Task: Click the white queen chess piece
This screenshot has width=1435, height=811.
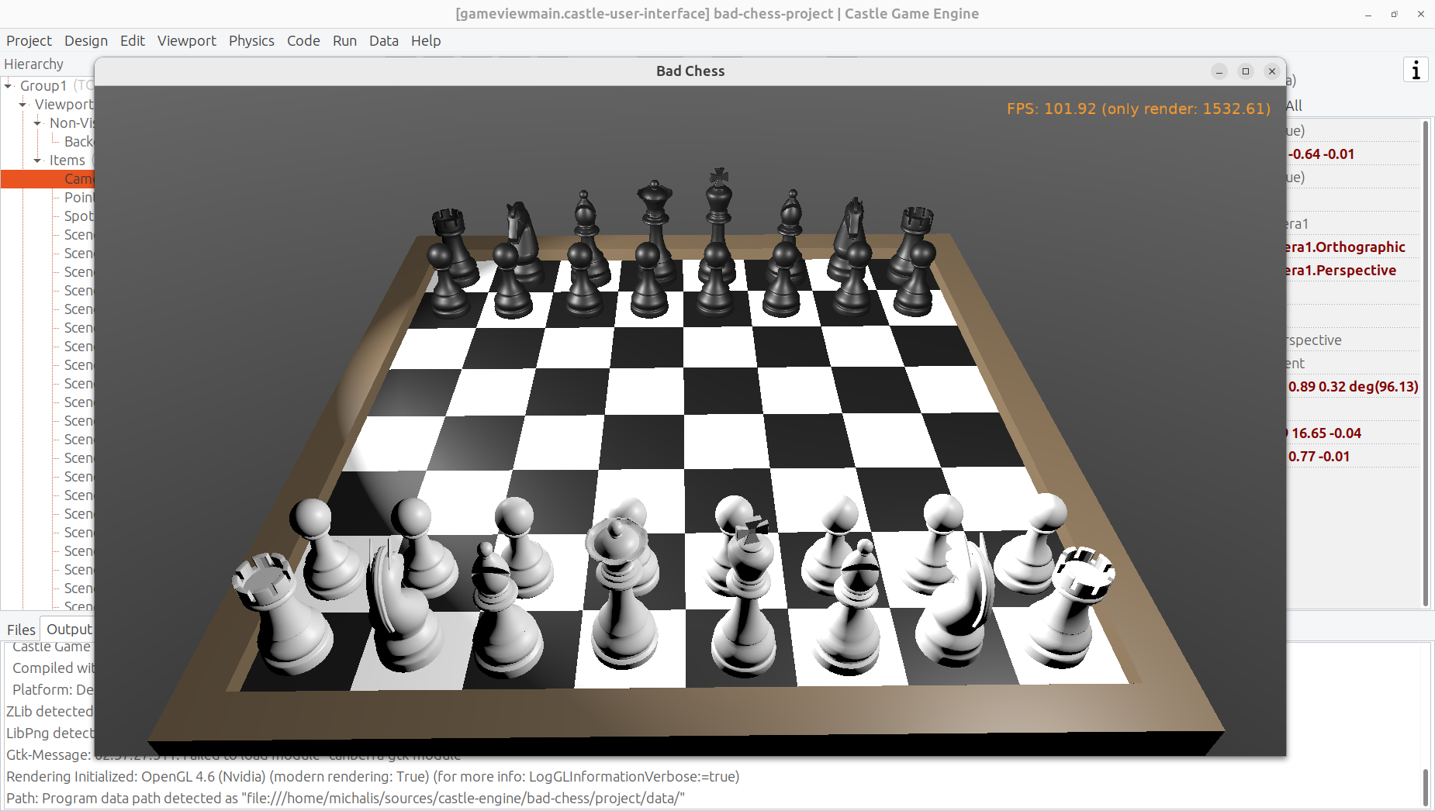Action: pos(621,597)
